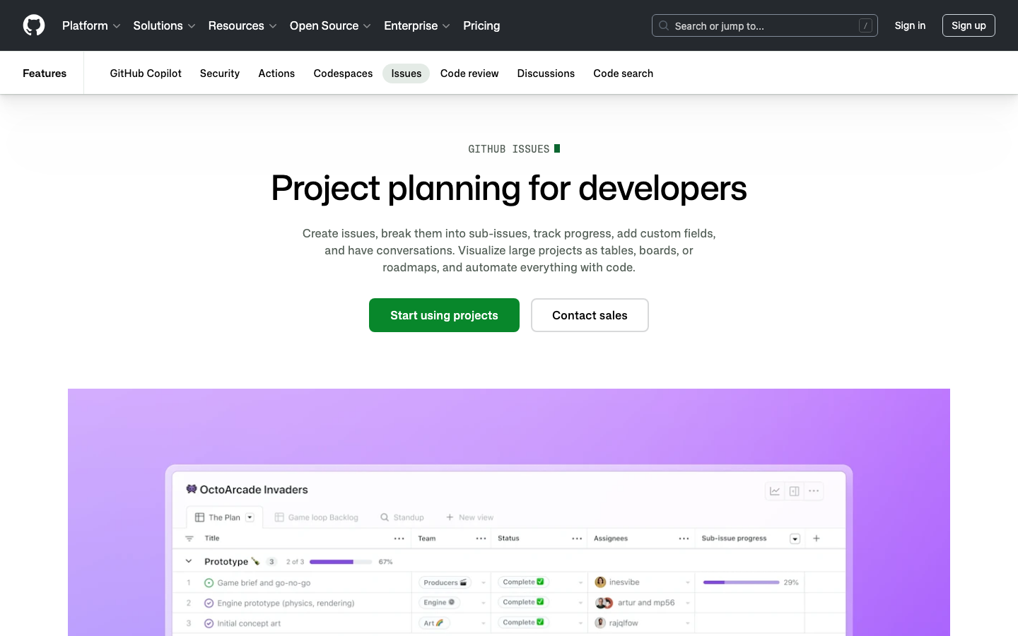
Task: Collapse the Prototype group chevron
Action: point(189,561)
